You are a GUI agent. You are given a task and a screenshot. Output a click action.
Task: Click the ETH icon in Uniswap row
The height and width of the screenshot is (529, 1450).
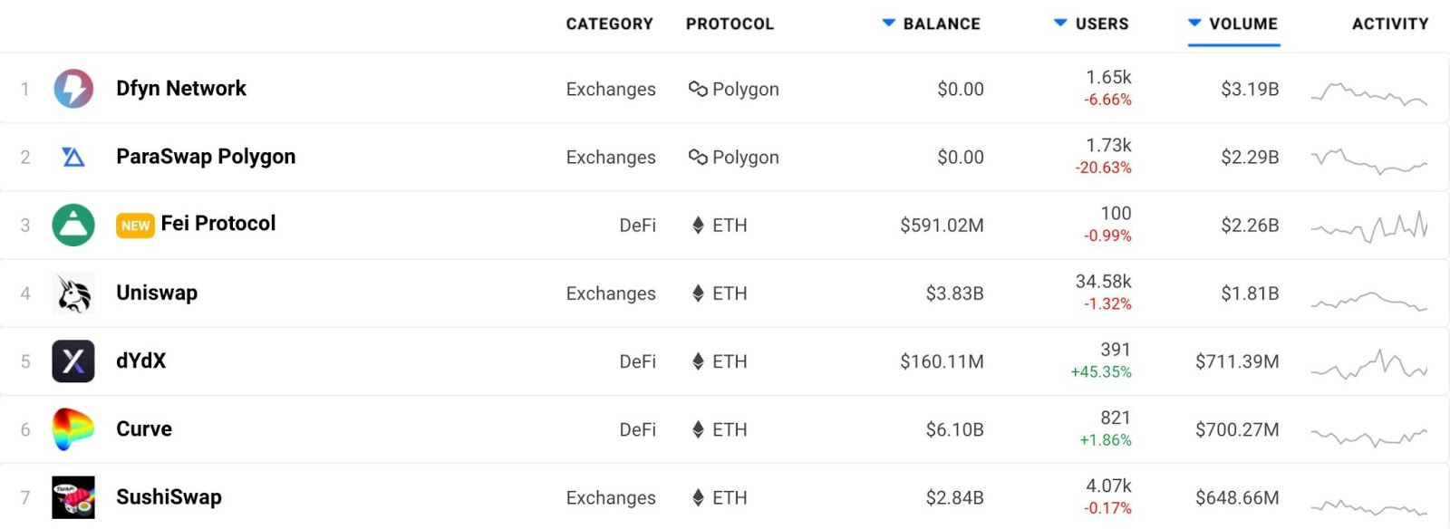pyautogui.click(x=698, y=293)
